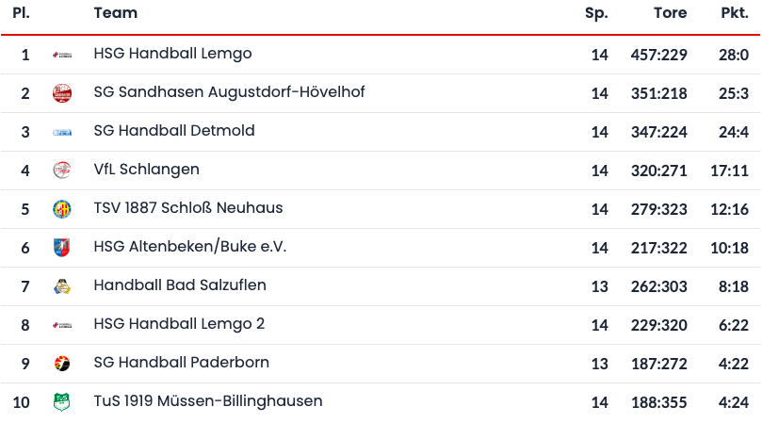762x423 pixels.
Task: Open the HSG Handball Lemgo team name
Action: pyautogui.click(x=172, y=54)
